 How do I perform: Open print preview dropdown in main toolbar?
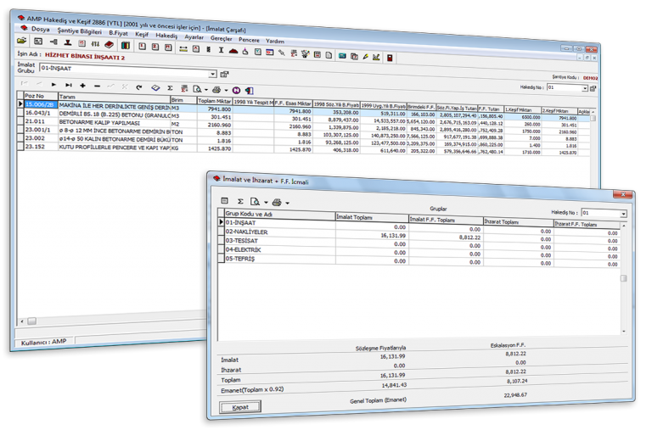[x=206, y=88]
